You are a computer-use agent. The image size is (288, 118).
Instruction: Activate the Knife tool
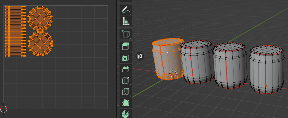pyautogui.click(x=126, y=91)
